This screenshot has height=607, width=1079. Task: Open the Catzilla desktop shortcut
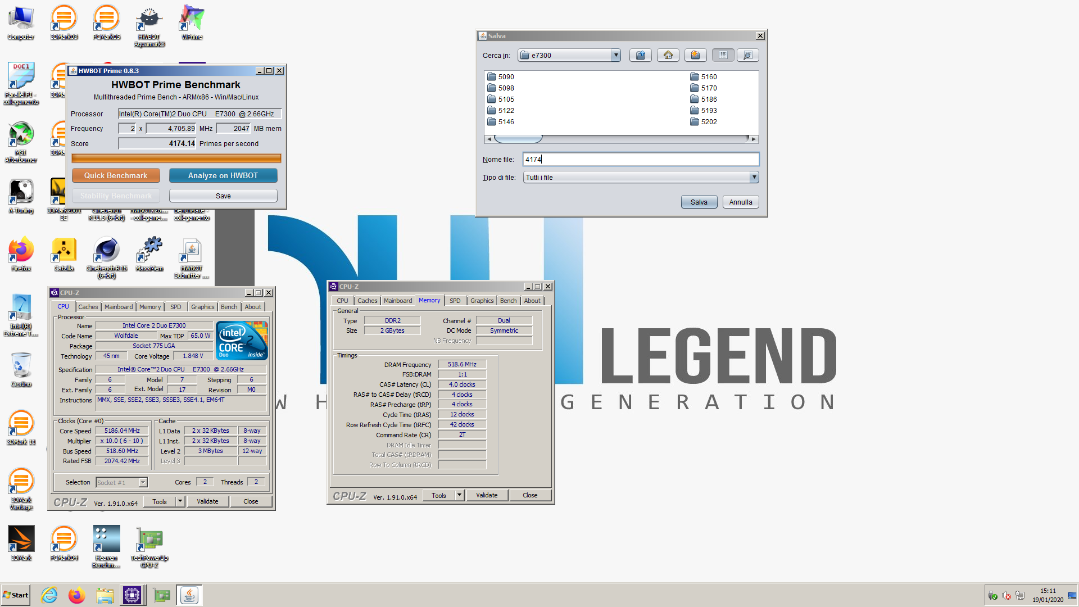64,255
